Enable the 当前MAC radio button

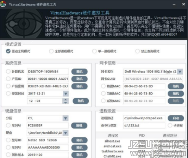click(x=103, y=93)
